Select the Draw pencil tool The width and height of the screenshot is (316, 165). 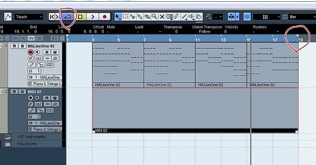tap(176, 17)
